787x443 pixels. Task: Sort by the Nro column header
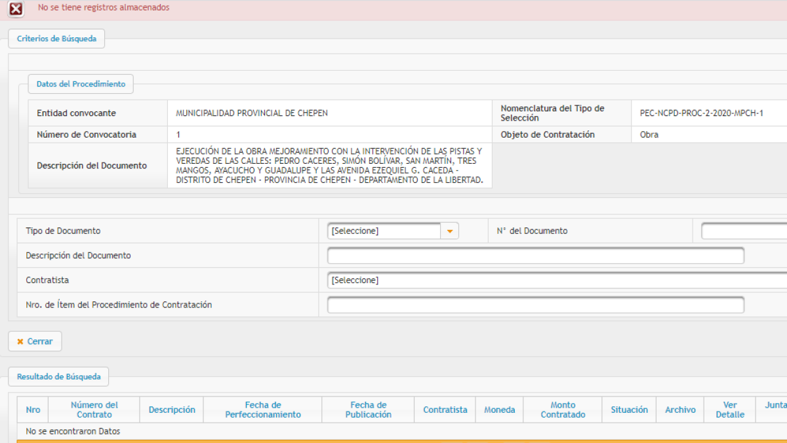point(33,410)
